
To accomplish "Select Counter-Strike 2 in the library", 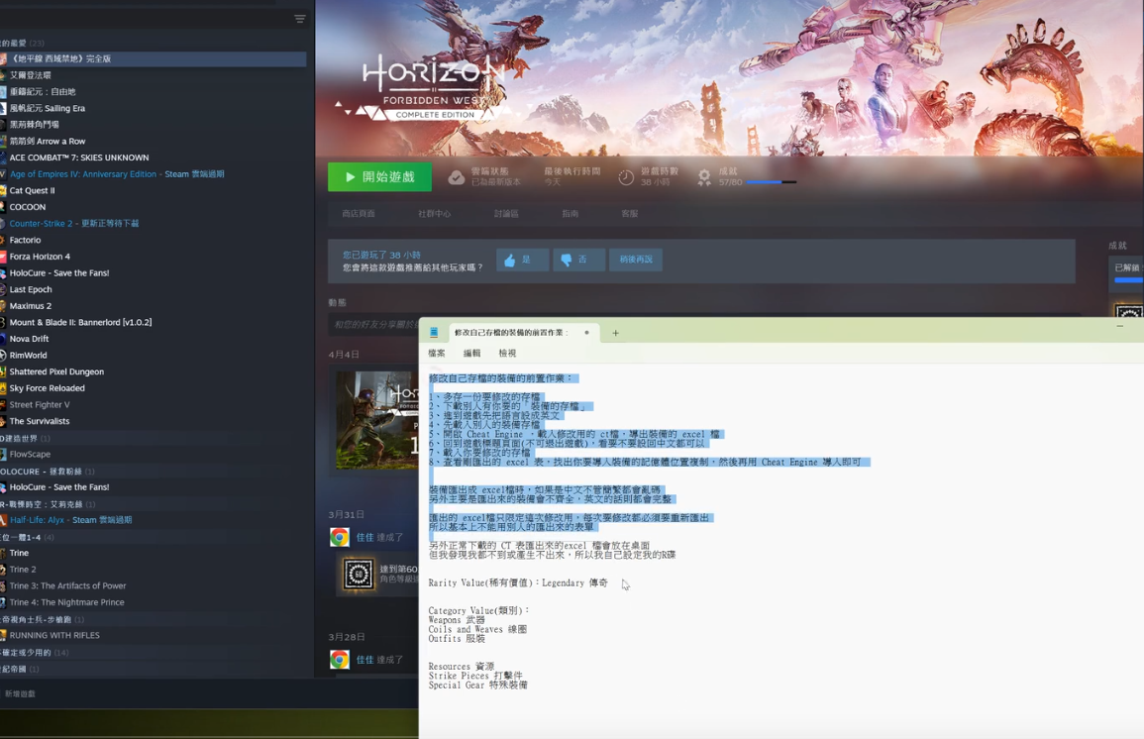I will [x=73, y=223].
